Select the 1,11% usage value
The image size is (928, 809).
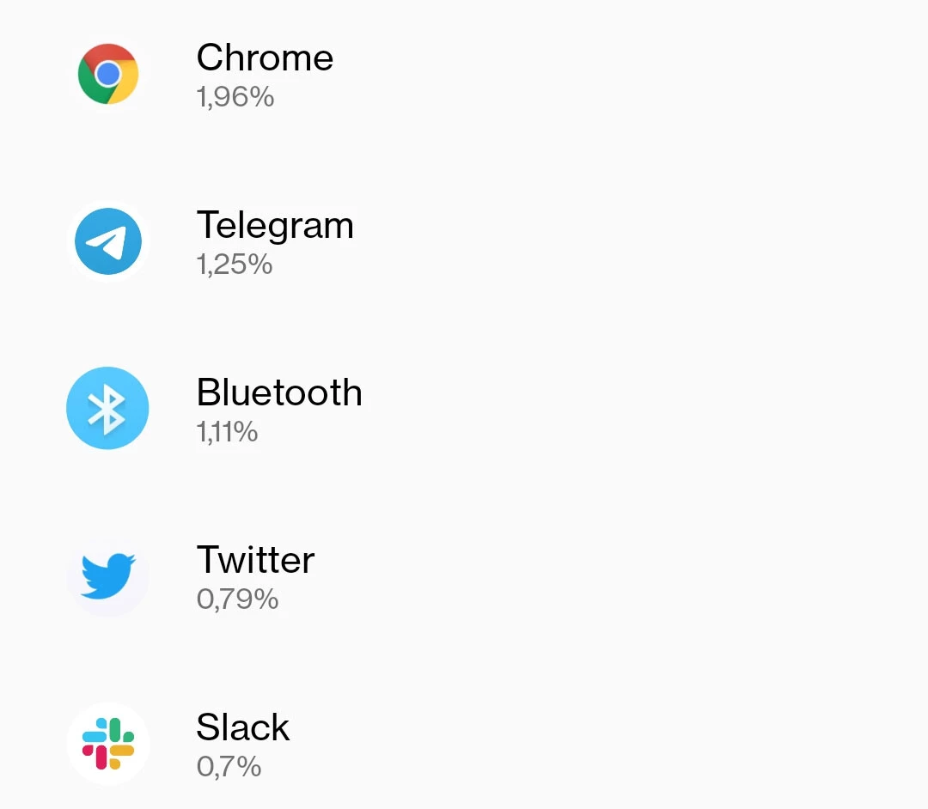227,432
